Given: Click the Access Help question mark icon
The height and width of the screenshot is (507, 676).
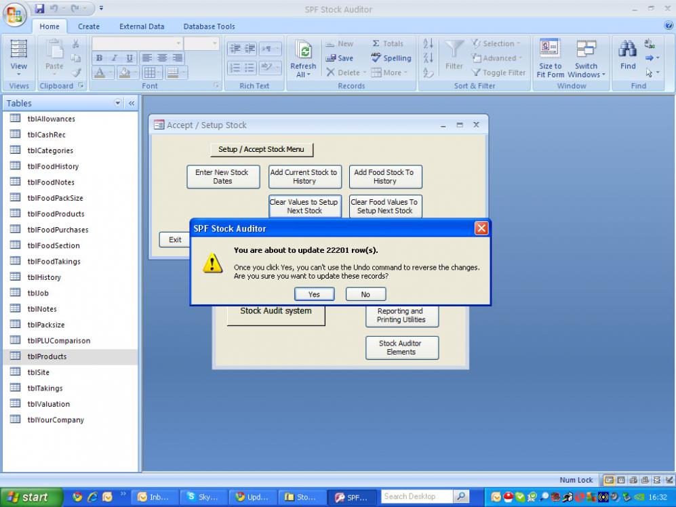Looking at the screenshot, I should click(x=669, y=26).
